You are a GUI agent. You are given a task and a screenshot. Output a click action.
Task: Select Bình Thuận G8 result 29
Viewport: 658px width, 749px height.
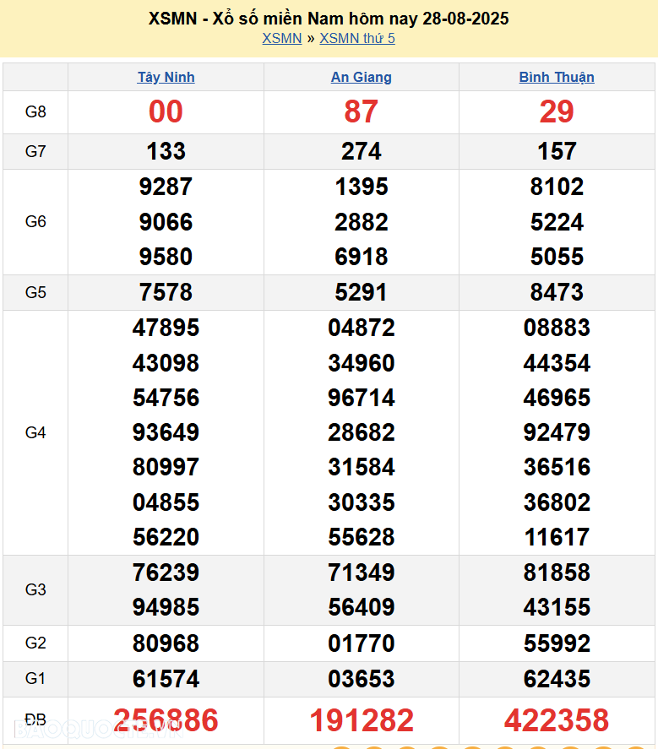pos(557,111)
